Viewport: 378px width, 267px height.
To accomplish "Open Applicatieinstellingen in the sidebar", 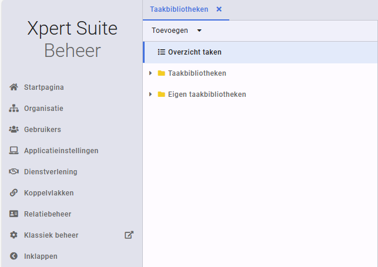I will click(x=61, y=151).
